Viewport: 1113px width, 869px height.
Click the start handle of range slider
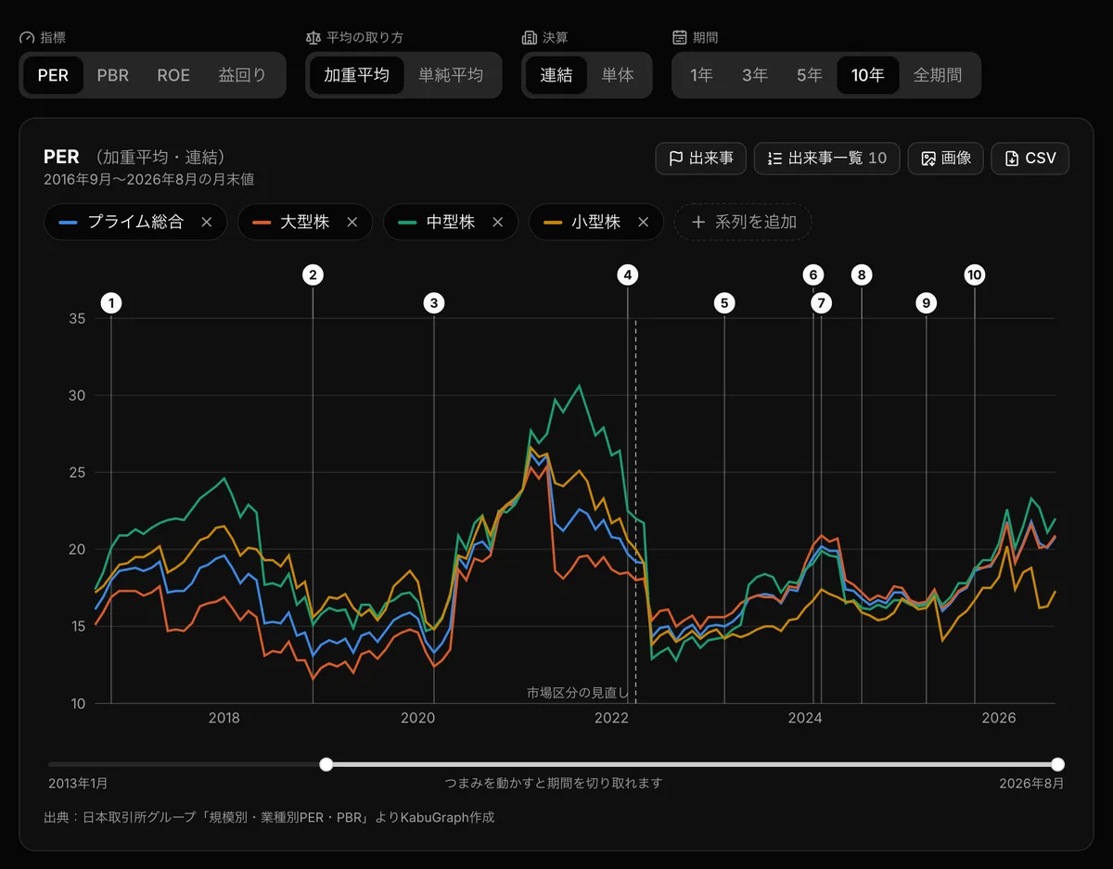pyautogui.click(x=326, y=764)
